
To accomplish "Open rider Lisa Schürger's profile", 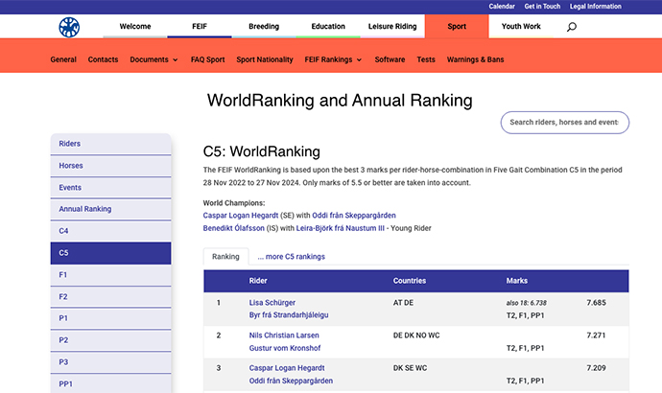I will pos(272,303).
